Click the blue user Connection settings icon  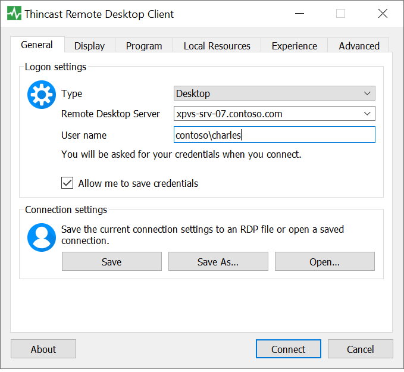click(x=41, y=237)
